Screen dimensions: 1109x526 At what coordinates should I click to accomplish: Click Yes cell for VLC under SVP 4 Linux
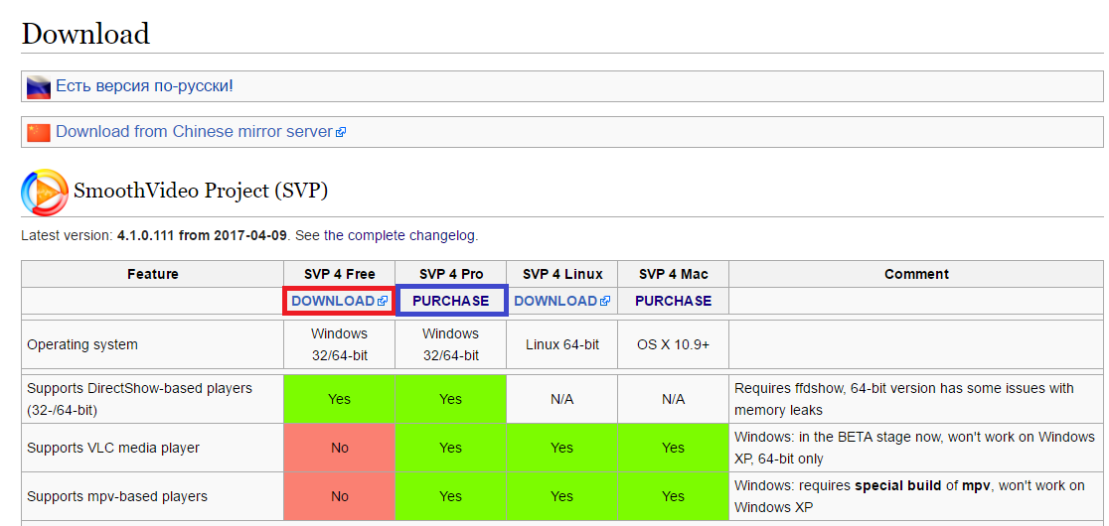[562, 448]
